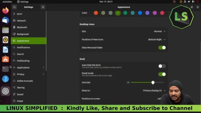Open the Help icon in dock

click(x=5, y=79)
